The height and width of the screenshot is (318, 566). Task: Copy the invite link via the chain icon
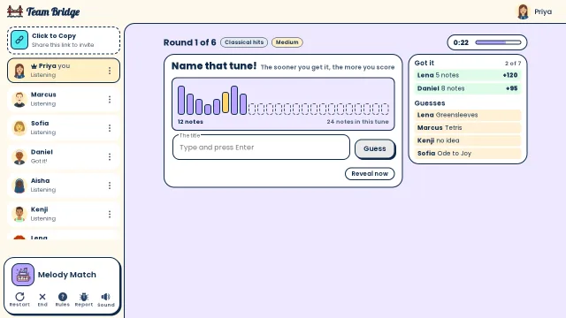pos(19,40)
